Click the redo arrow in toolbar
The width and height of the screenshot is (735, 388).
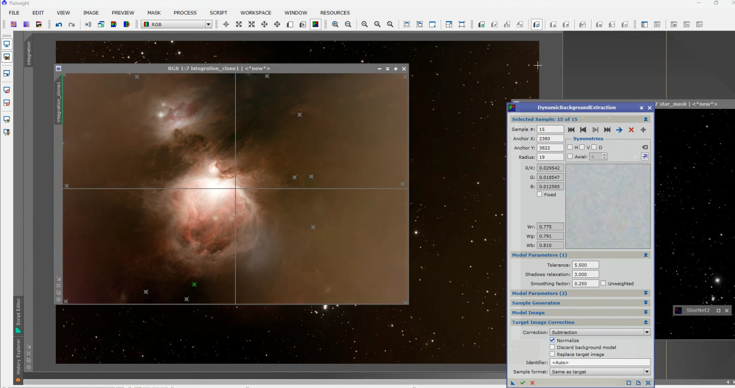tap(72, 25)
